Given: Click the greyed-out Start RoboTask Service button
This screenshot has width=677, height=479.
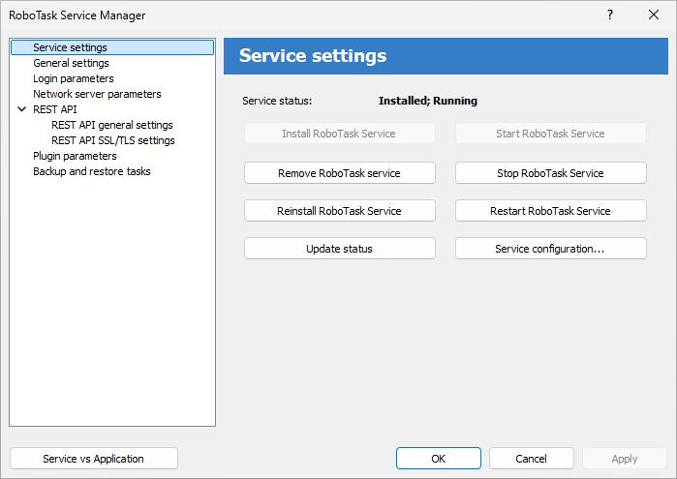Looking at the screenshot, I should coord(550,134).
